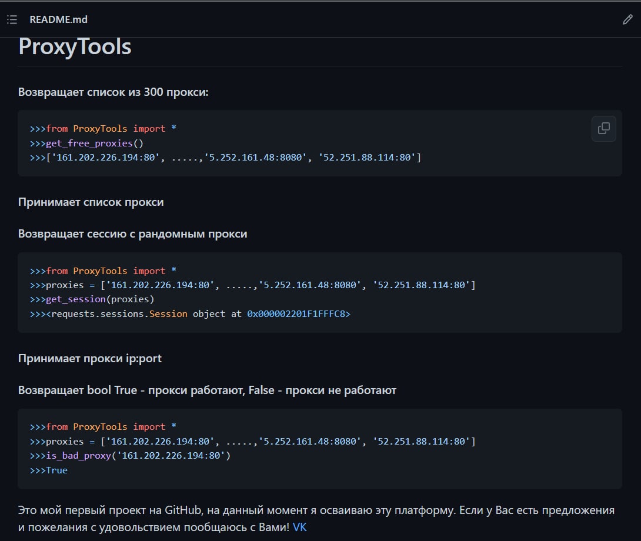Image resolution: width=641 pixels, height=541 pixels.
Task: Open the VK link
Action: coord(299,527)
